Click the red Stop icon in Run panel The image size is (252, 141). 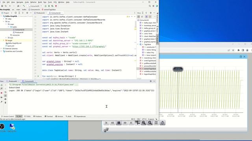point(2,93)
